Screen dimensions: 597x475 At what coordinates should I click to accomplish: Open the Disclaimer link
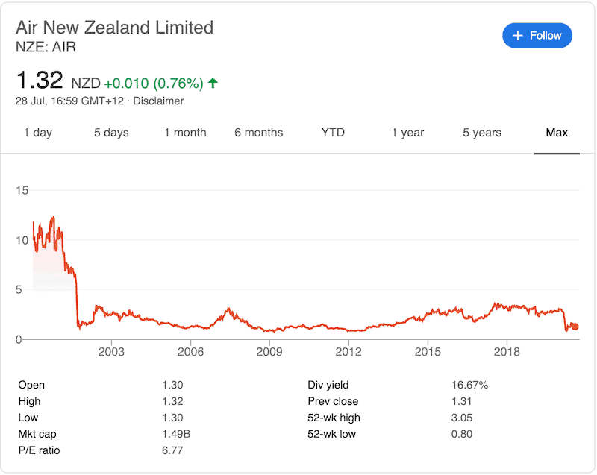158,101
